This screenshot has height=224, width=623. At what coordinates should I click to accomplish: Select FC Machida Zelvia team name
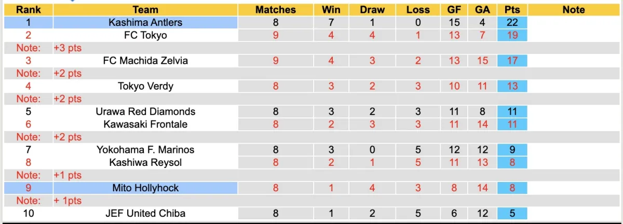coord(145,61)
